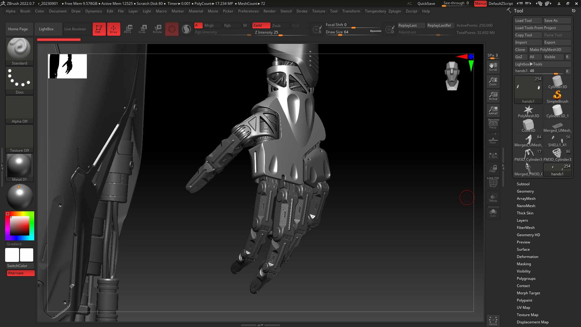
Task: Select the Rotate gizmo tool
Action: click(x=157, y=29)
